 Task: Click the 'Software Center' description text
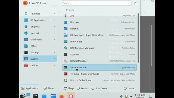(x=128, y=22)
